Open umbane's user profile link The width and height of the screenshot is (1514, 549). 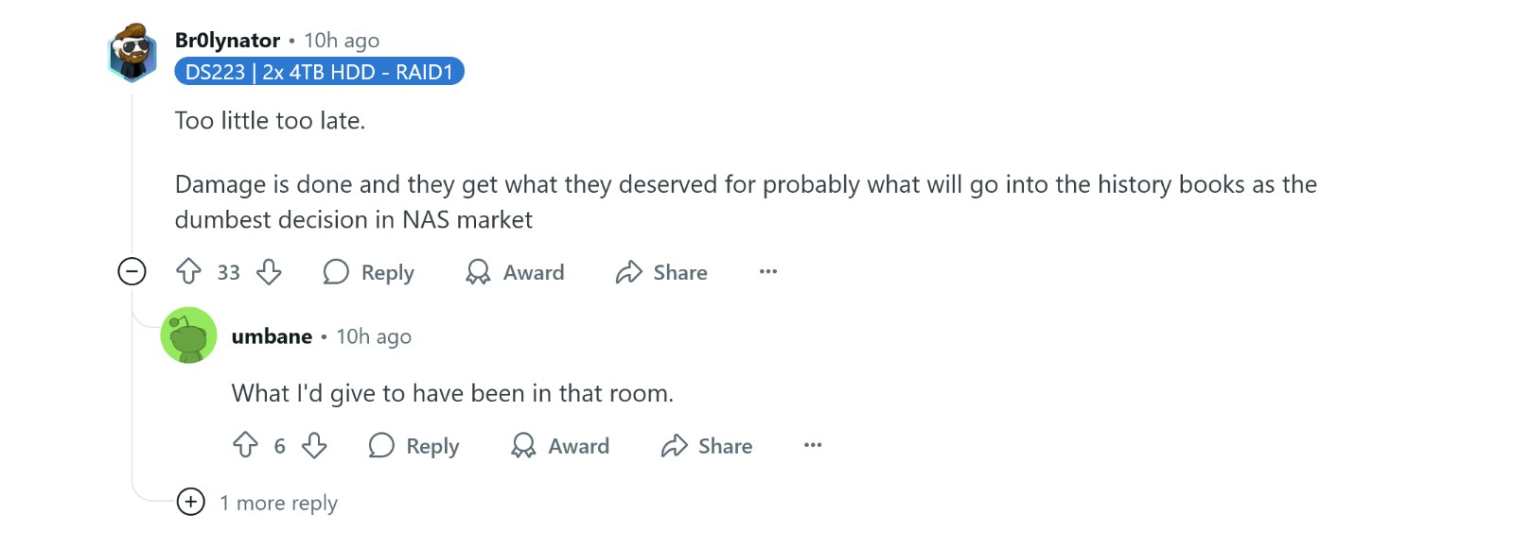(x=272, y=336)
